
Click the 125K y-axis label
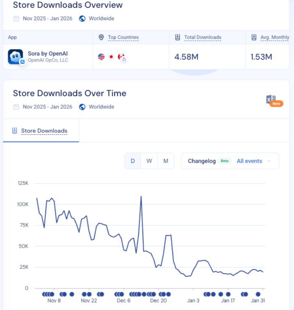(x=23, y=183)
